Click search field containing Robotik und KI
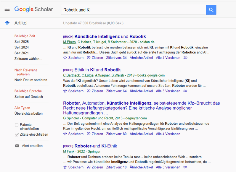This screenshot has height=172, width=236. pyautogui.click(x=134, y=10)
